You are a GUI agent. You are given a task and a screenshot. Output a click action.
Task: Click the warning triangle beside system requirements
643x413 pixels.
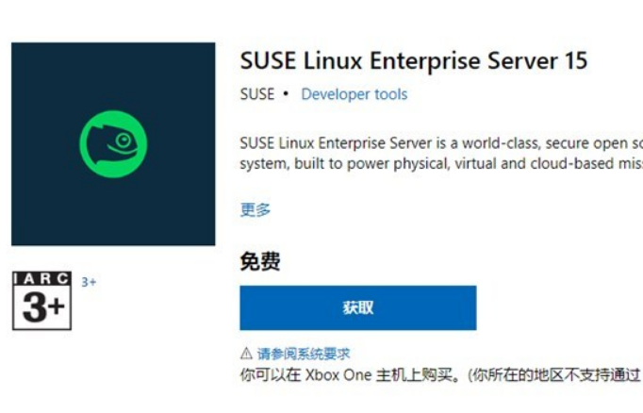coord(246,353)
